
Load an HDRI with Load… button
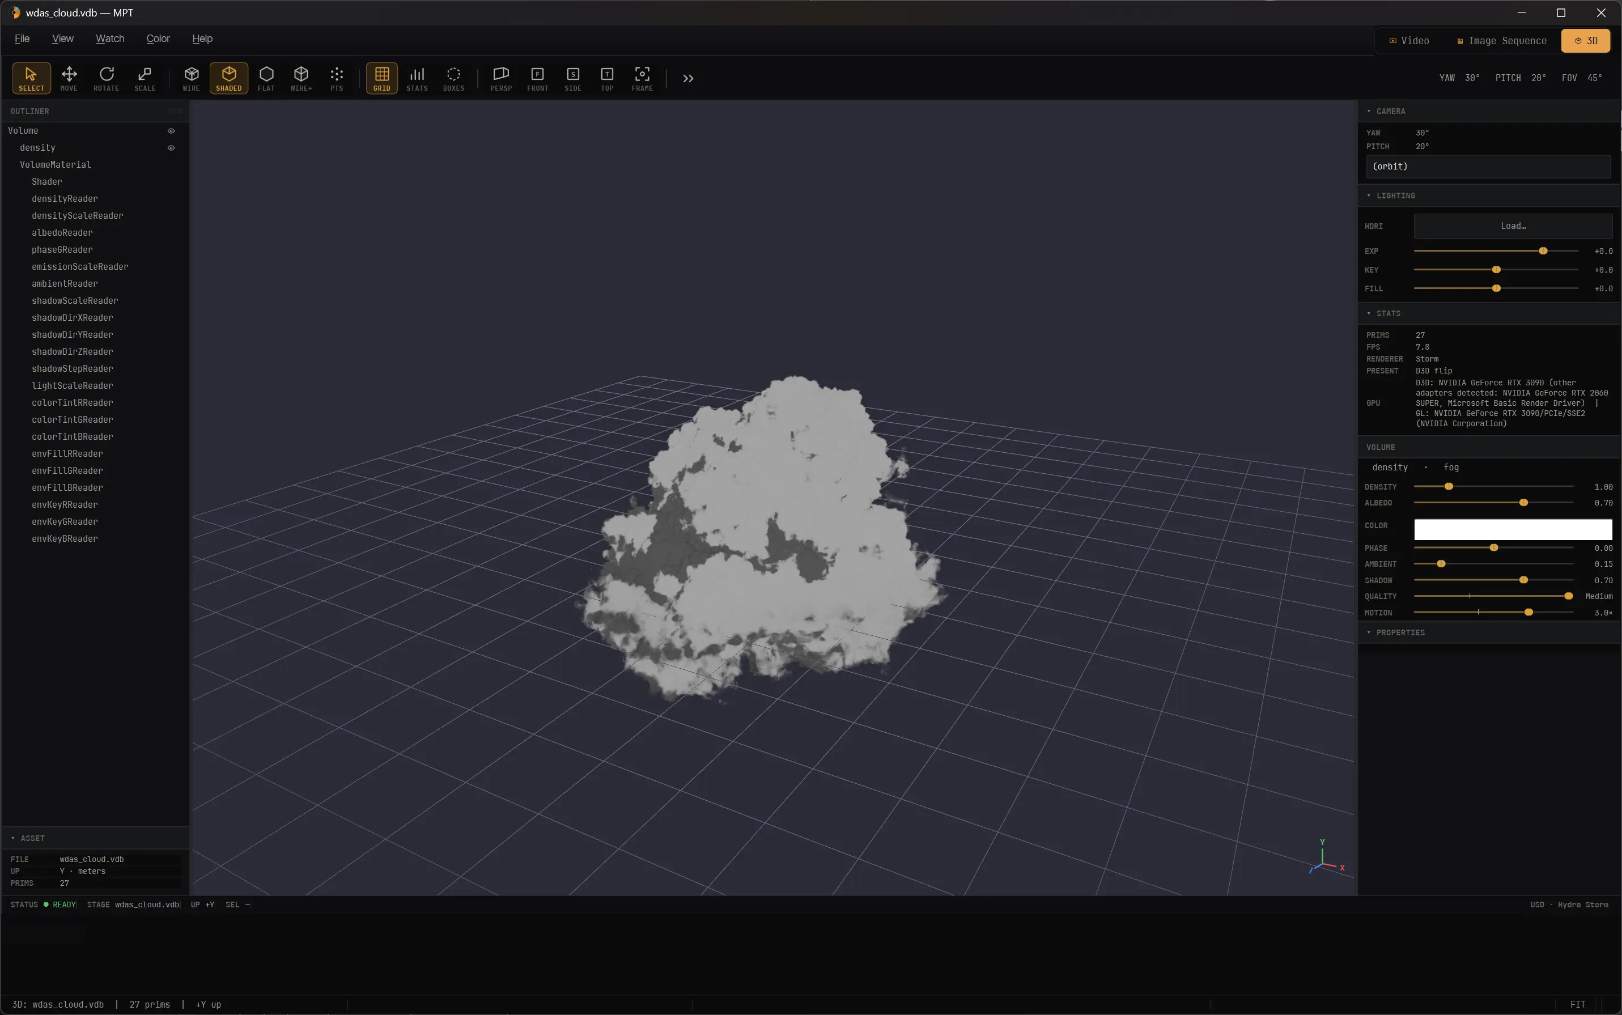click(x=1513, y=226)
